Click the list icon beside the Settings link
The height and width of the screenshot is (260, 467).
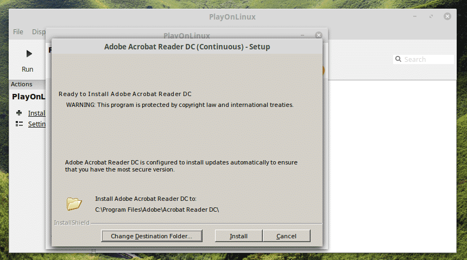[19, 124]
